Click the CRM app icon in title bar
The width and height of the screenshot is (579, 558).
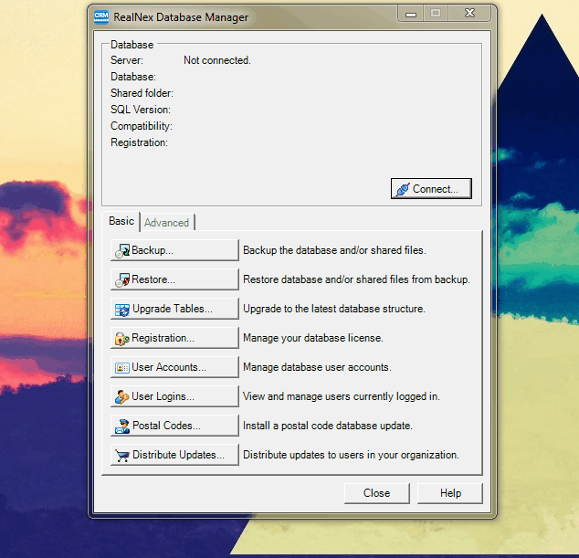pos(103,16)
